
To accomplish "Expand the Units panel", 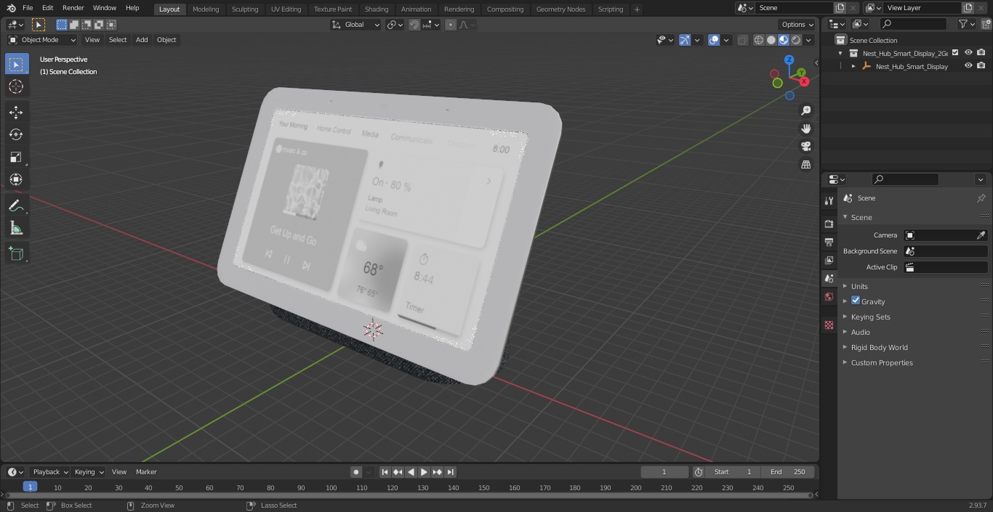I will tap(859, 286).
